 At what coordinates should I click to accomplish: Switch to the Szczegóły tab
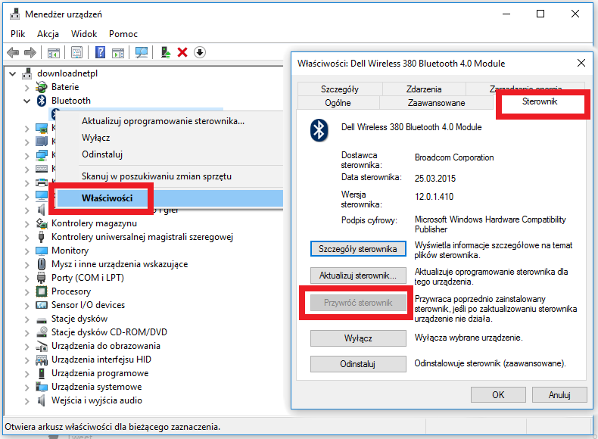[x=339, y=89]
